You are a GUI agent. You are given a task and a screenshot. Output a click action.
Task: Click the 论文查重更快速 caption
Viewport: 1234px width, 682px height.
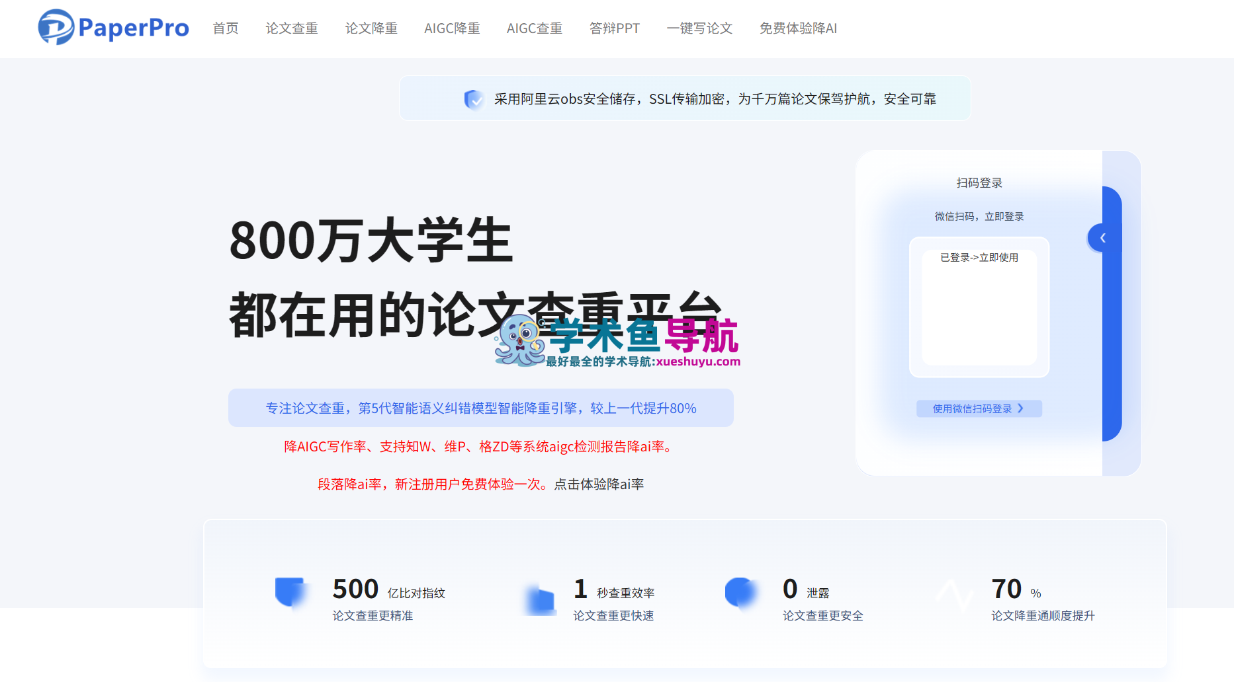[613, 616]
